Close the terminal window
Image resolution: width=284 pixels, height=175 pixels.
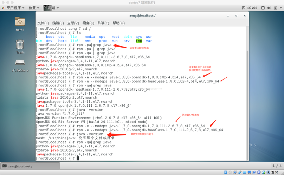click(245, 16)
